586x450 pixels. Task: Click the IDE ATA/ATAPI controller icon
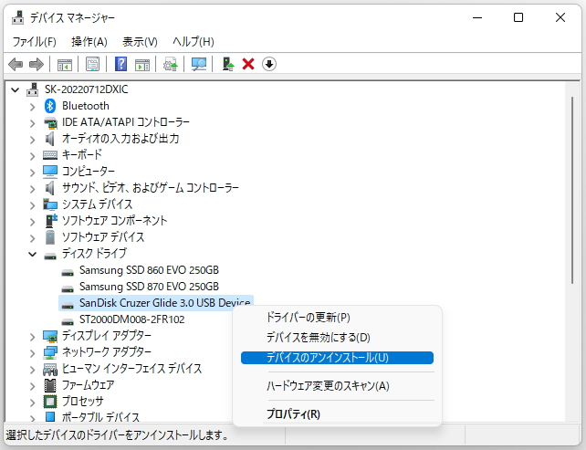coord(50,122)
